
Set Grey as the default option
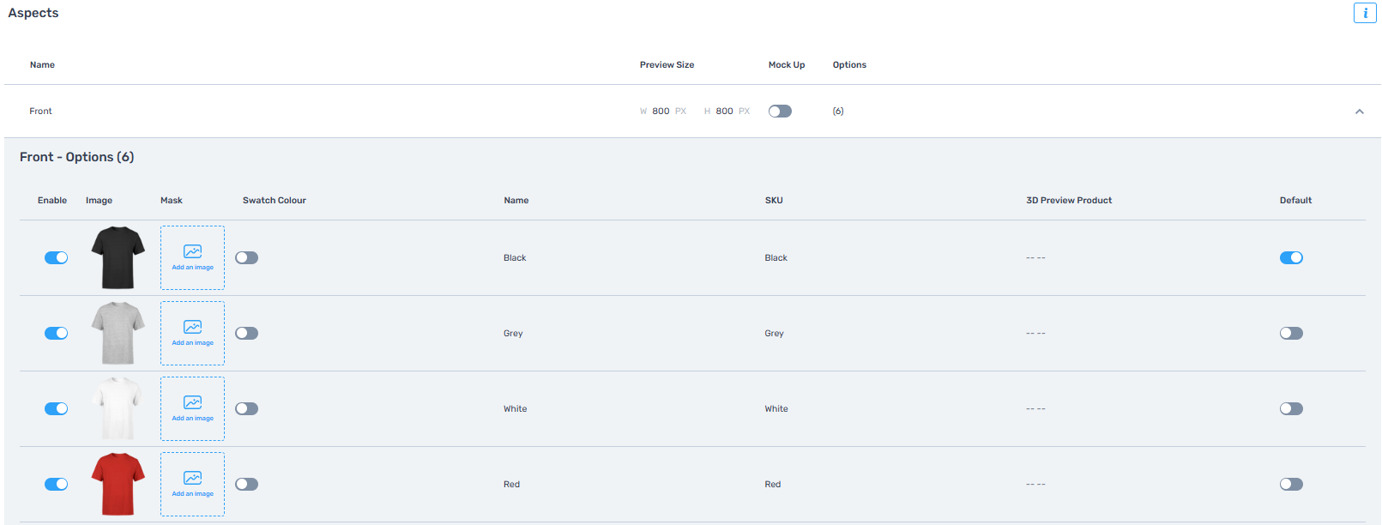[1291, 333]
